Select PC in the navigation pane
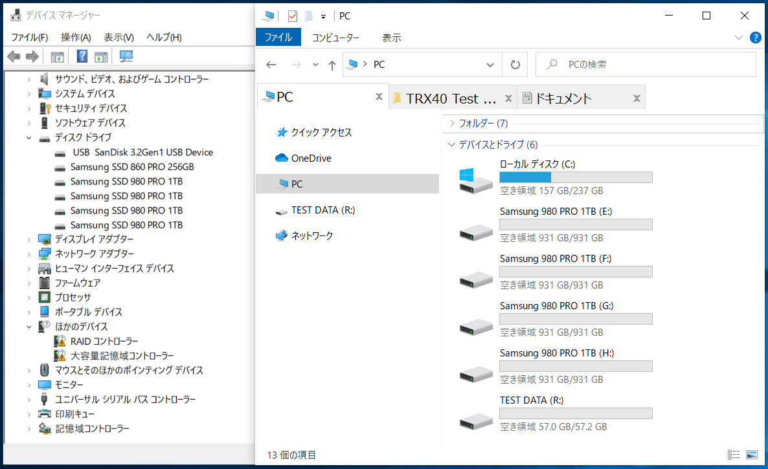The width and height of the screenshot is (768, 469). 347,184
